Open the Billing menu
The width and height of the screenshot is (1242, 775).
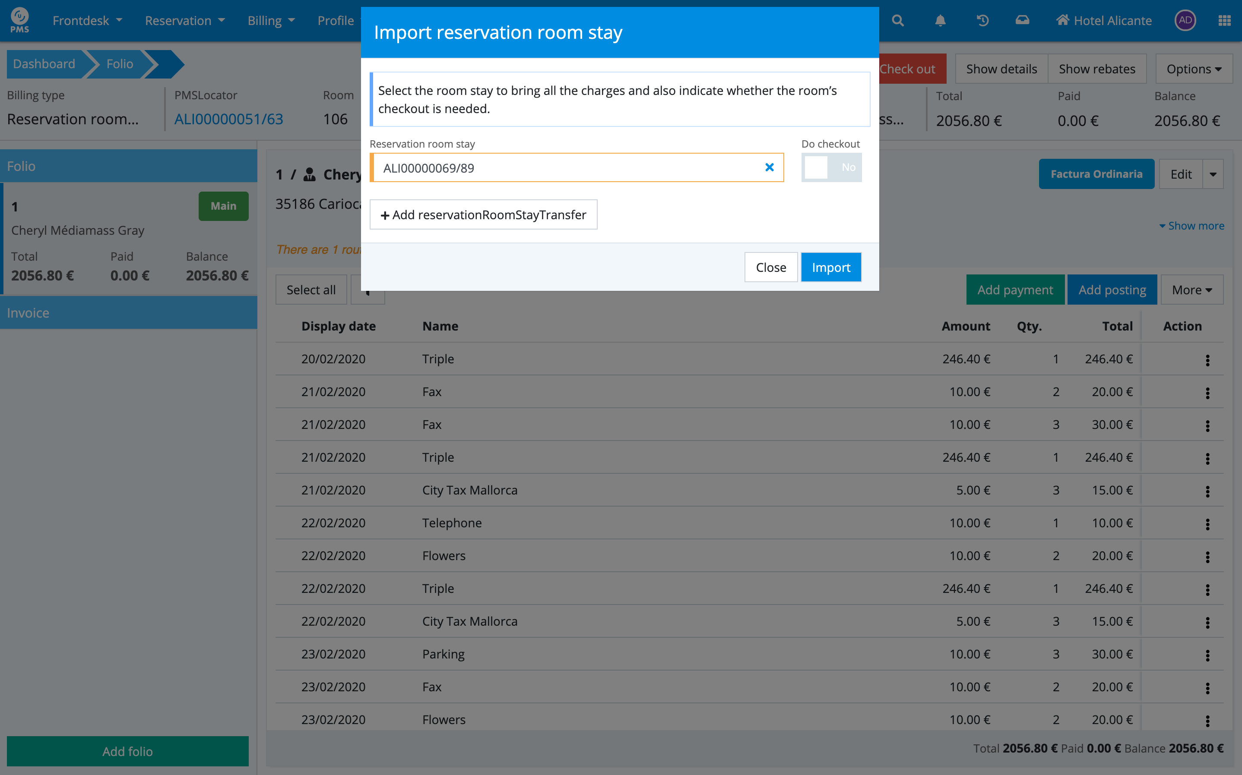pyautogui.click(x=271, y=21)
